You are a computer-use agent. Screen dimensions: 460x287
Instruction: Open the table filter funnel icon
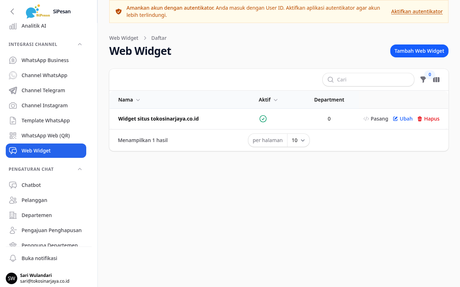423,80
